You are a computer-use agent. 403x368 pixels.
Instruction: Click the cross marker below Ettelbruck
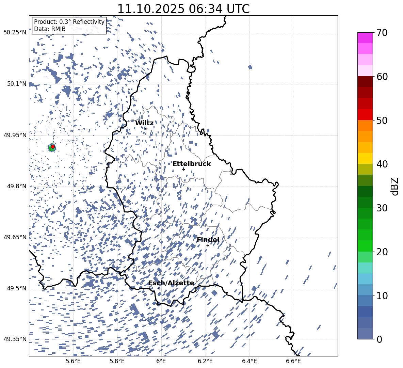coord(183,169)
